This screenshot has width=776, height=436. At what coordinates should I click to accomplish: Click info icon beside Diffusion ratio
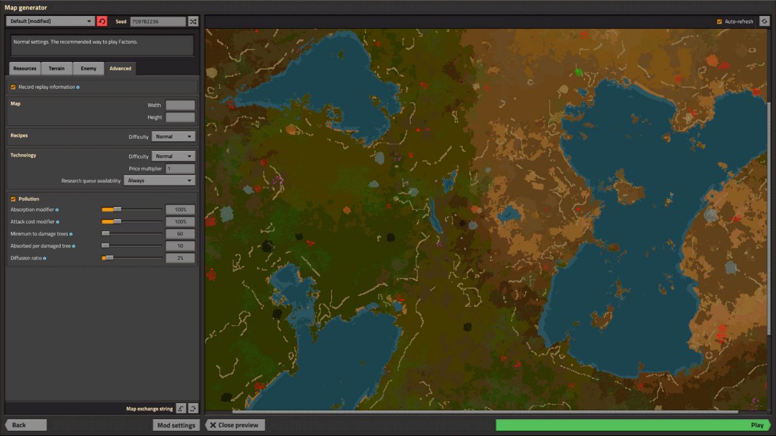pos(44,258)
